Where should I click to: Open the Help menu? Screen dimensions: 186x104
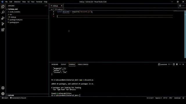46,2
